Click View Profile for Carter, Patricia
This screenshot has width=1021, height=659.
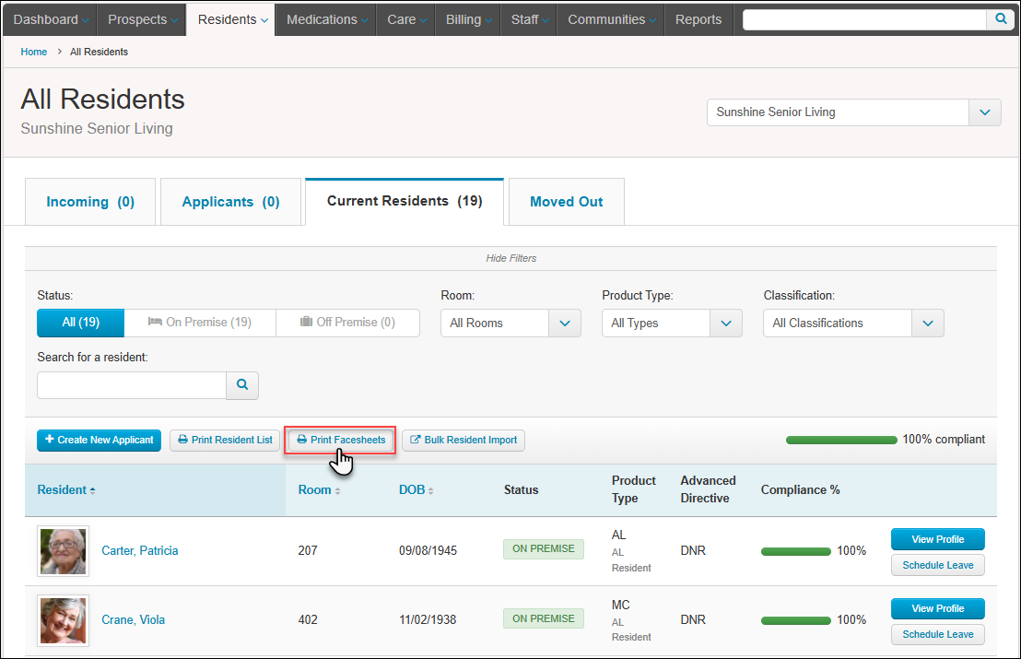938,539
